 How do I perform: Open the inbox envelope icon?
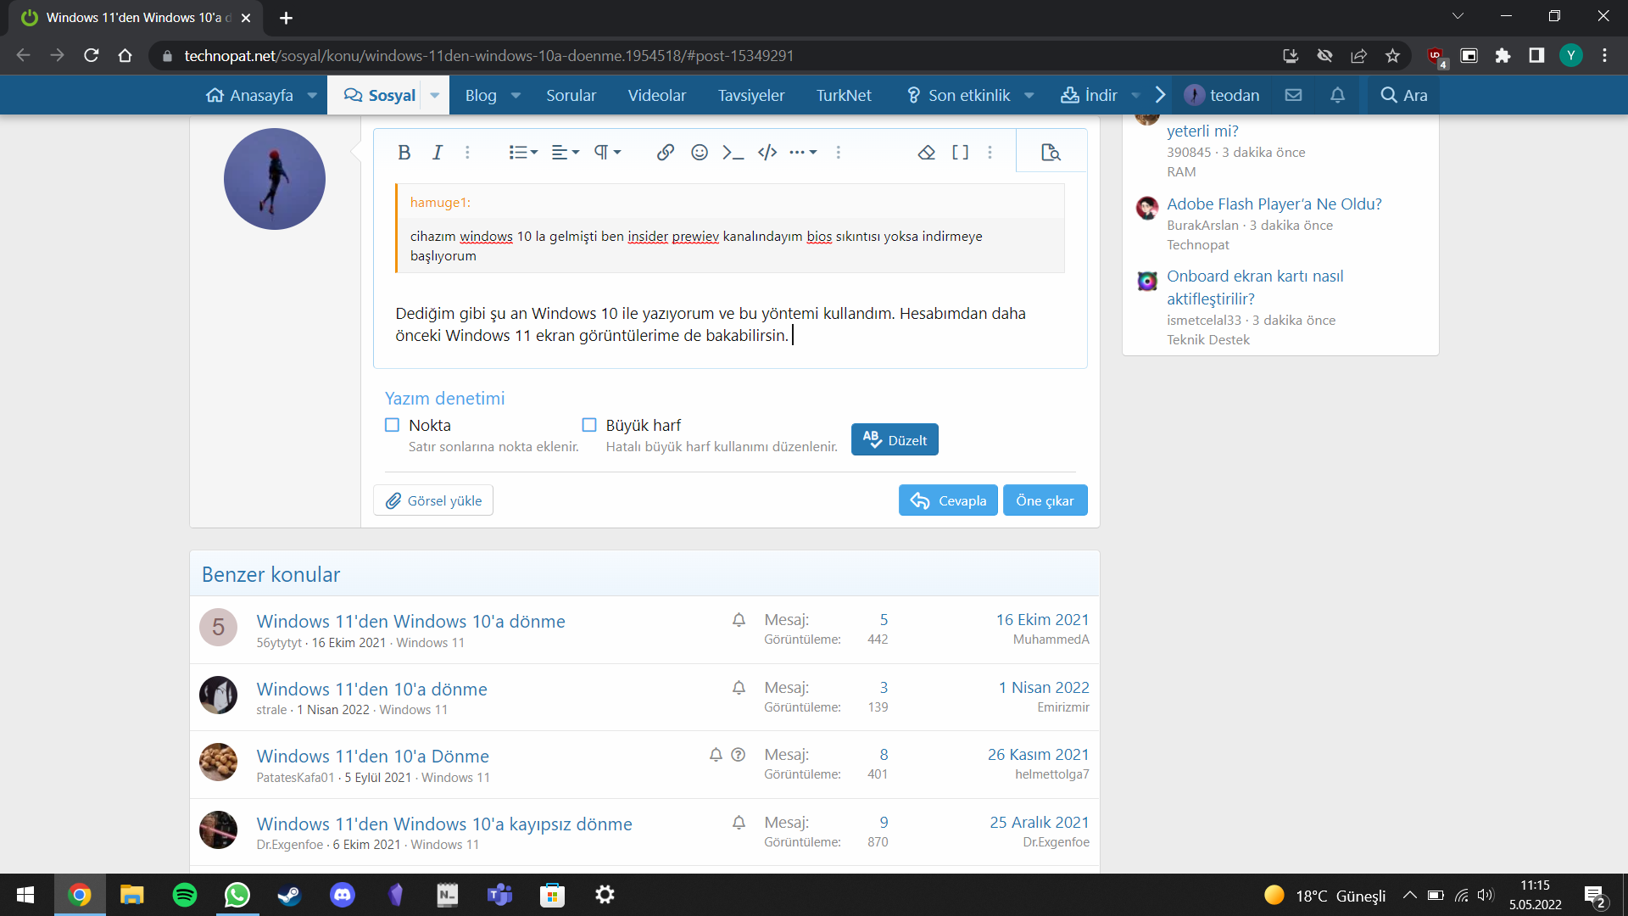(x=1293, y=95)
